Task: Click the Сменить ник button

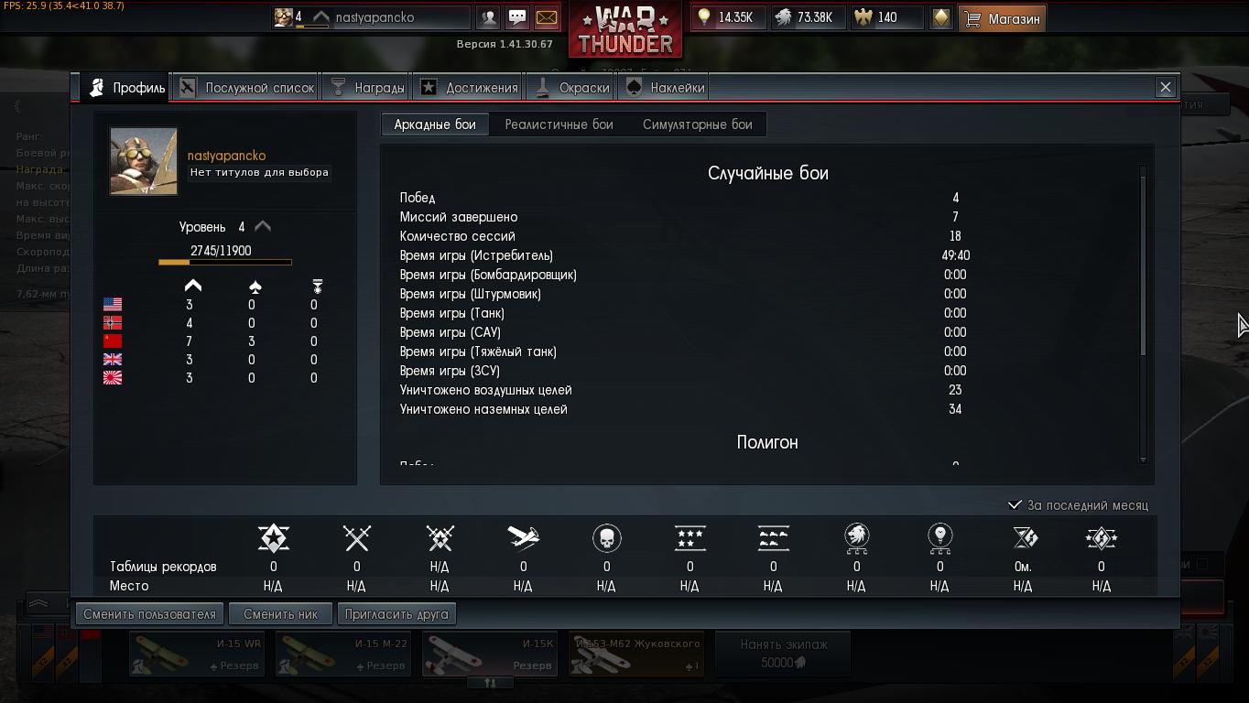Action: (280, 614)
